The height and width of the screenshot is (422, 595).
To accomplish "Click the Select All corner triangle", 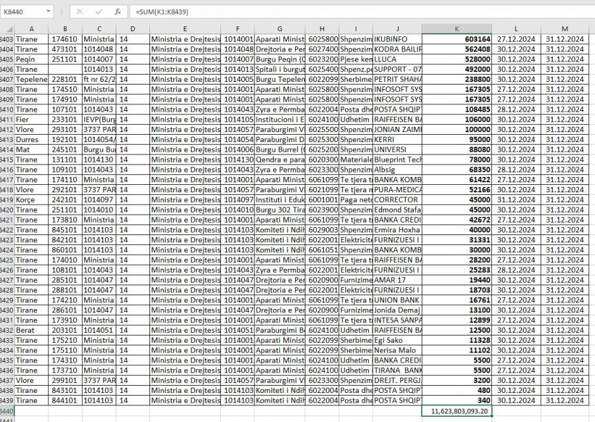I will [x=7, y=28].
